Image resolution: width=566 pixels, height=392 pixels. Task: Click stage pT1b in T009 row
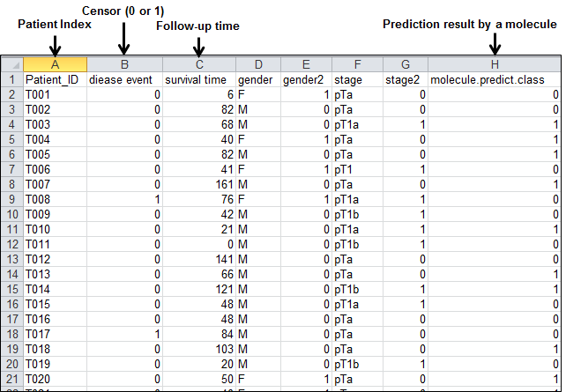[357, 214]
